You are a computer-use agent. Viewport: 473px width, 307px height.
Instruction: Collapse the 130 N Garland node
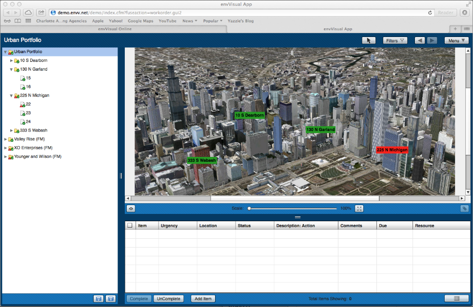click(11, 69)
